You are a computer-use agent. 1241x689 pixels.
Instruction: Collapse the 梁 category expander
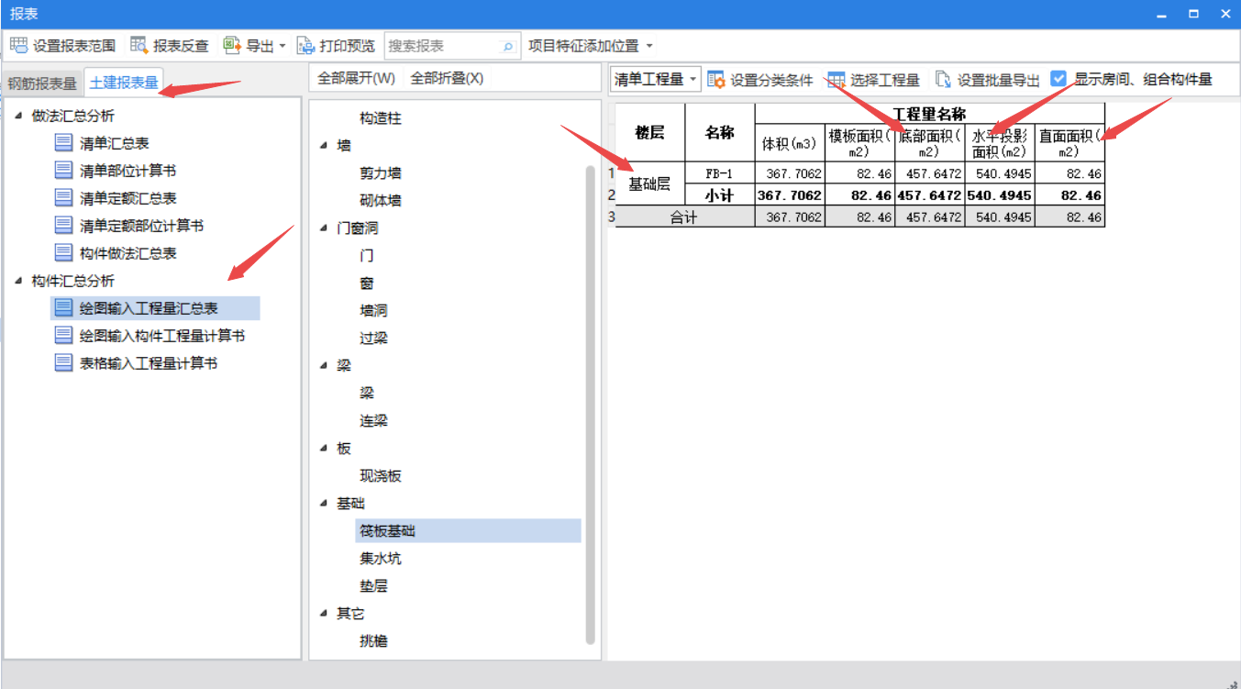pos(324,365)
